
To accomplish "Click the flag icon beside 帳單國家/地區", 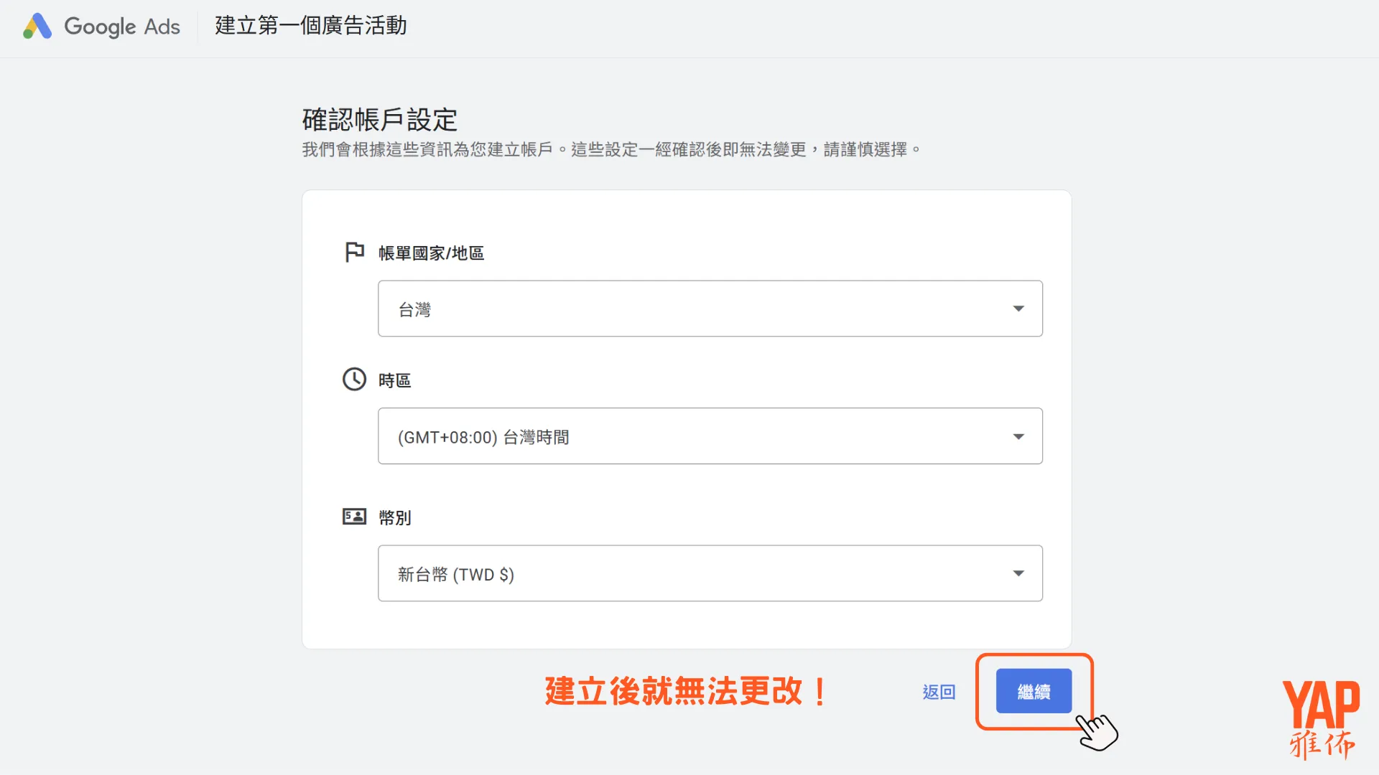I will (354, 251).
